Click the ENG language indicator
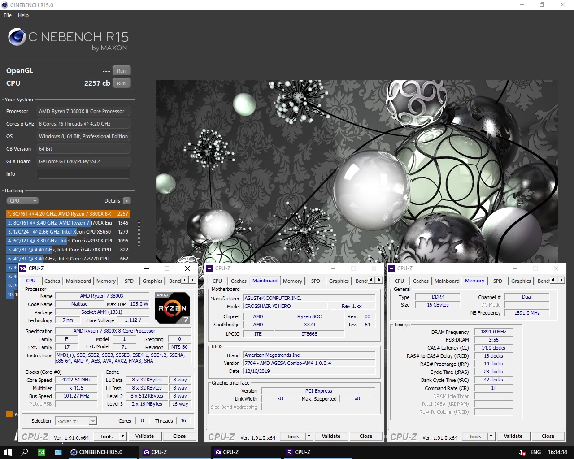This screenshot has width=574, height=459. pos(535,452)
